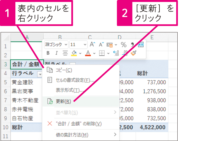
Task: Select row 5 header
Action: tap(6, 82)
